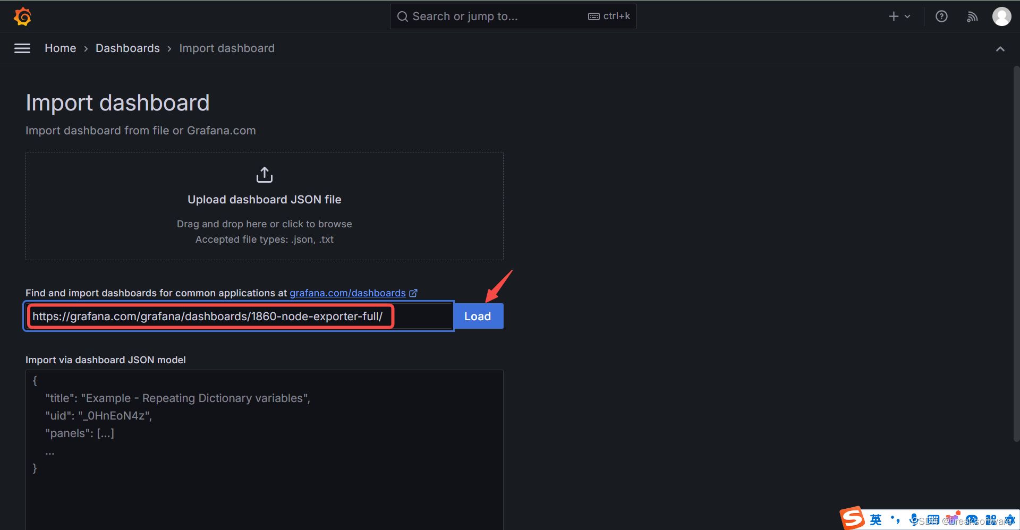Click the 'Import dashboard' page heading
The width and height of the screenshot is (1020, 530).
[117, 103]
